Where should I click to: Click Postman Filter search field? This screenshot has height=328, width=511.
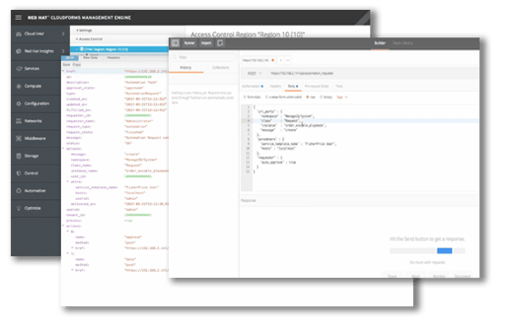tap(203, 57)
